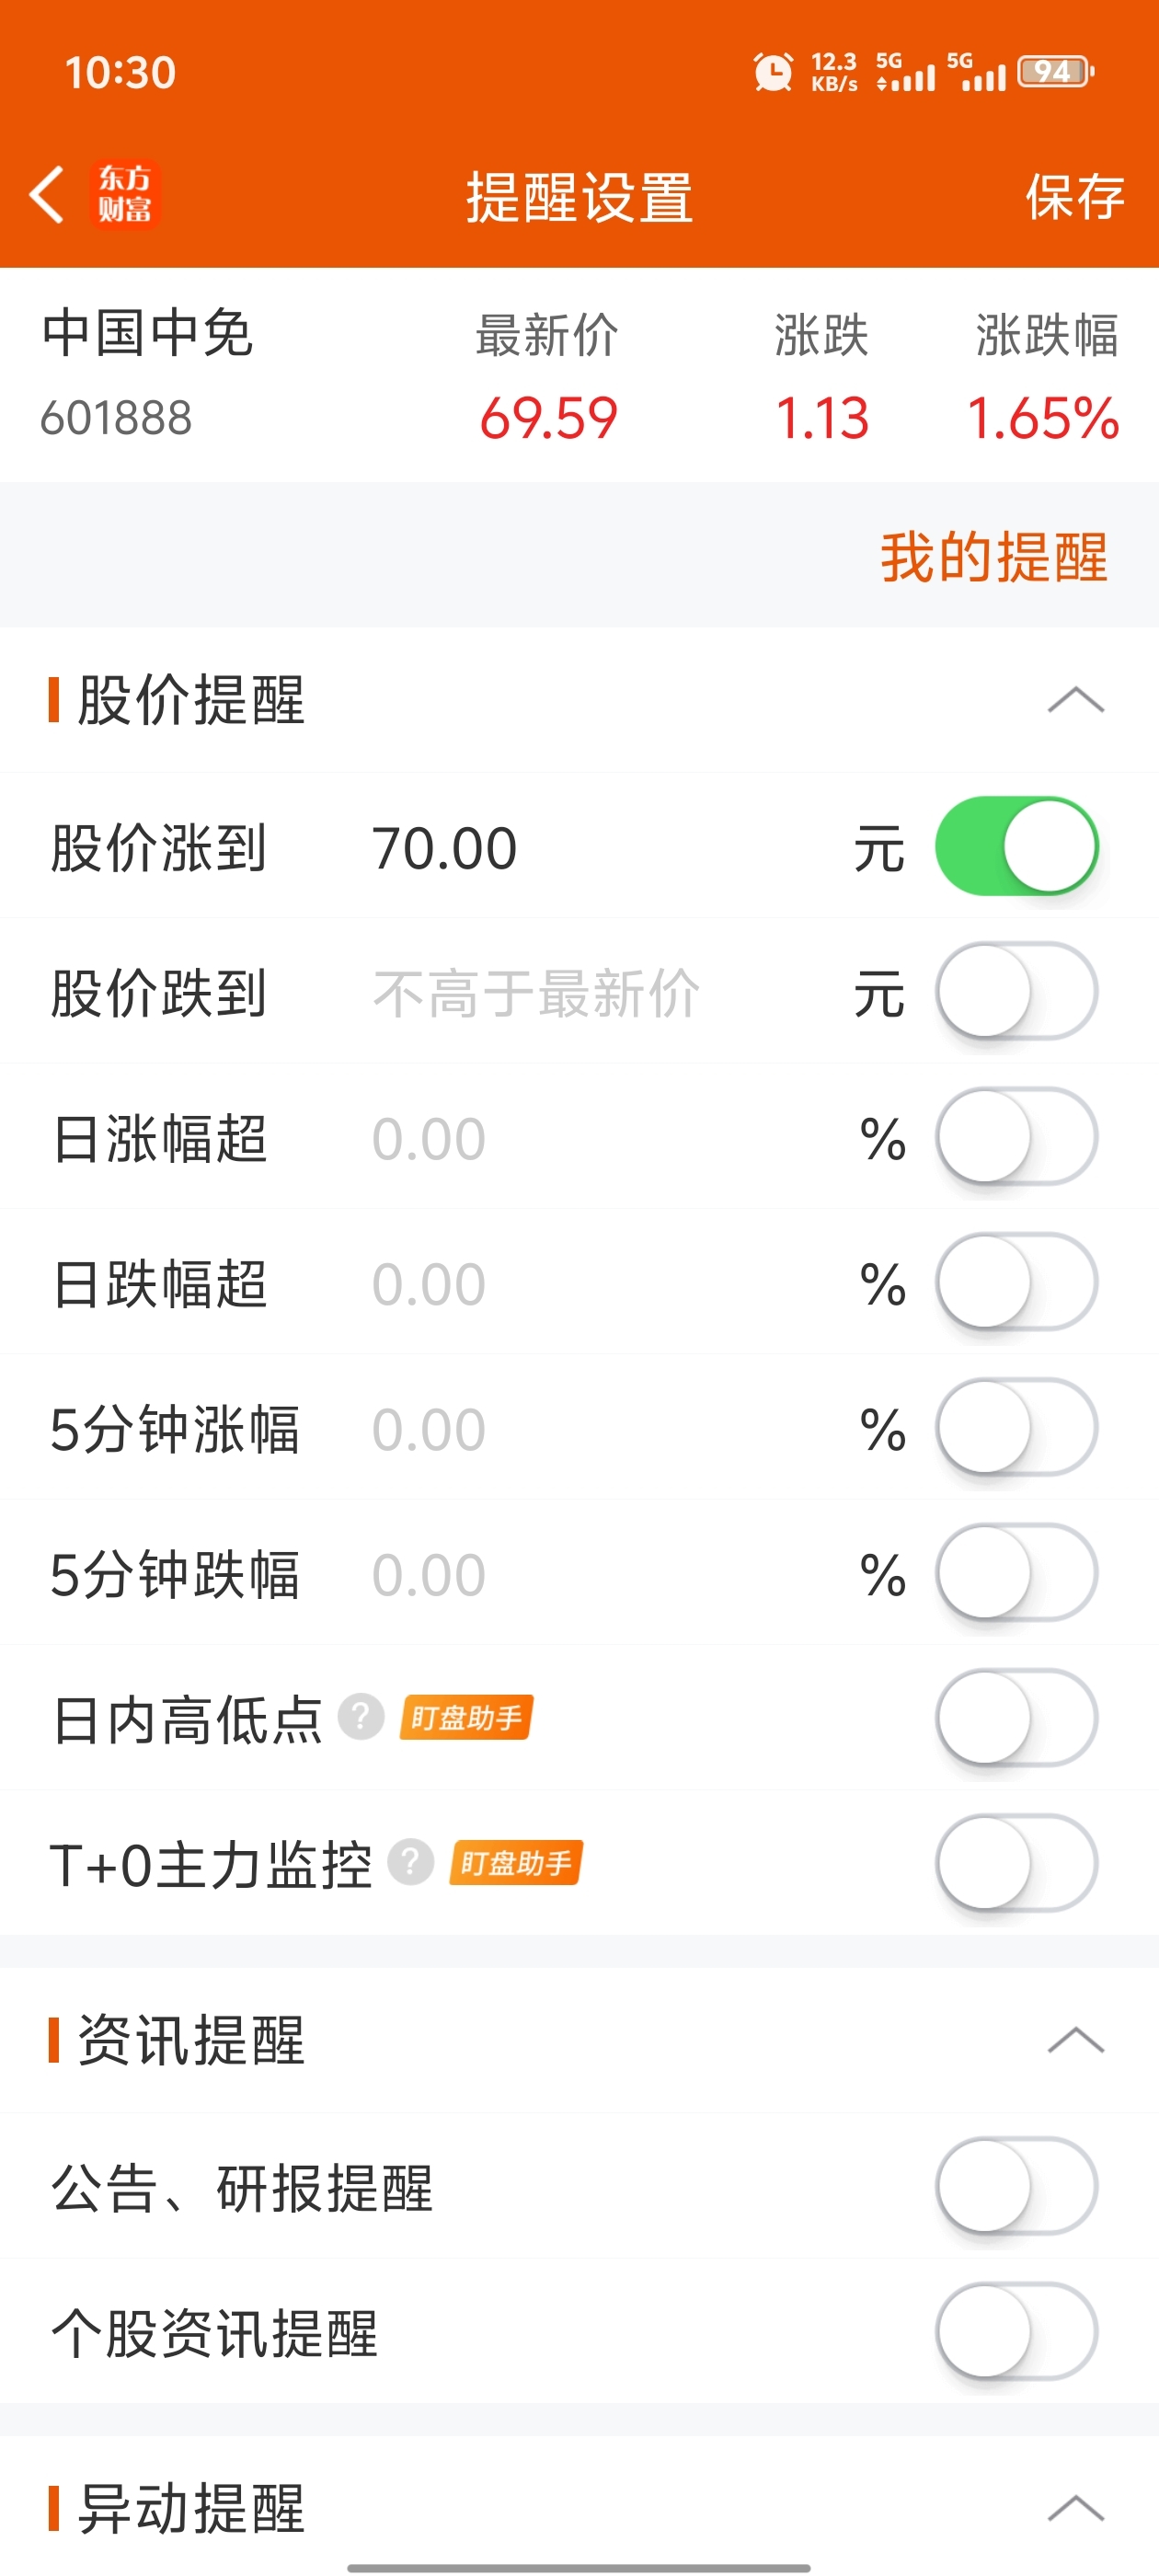Collapse the 股价提醒 section
Screen dimensions: 1159x2576
pyautogui.click(x=1075, y=699)
